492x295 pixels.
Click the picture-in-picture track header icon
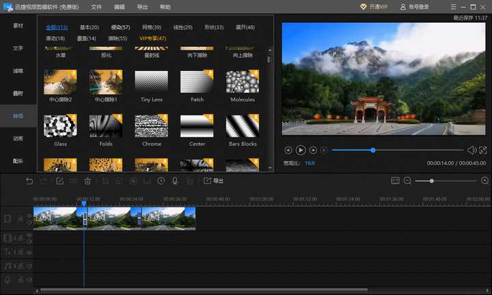(x=8, y=238)
